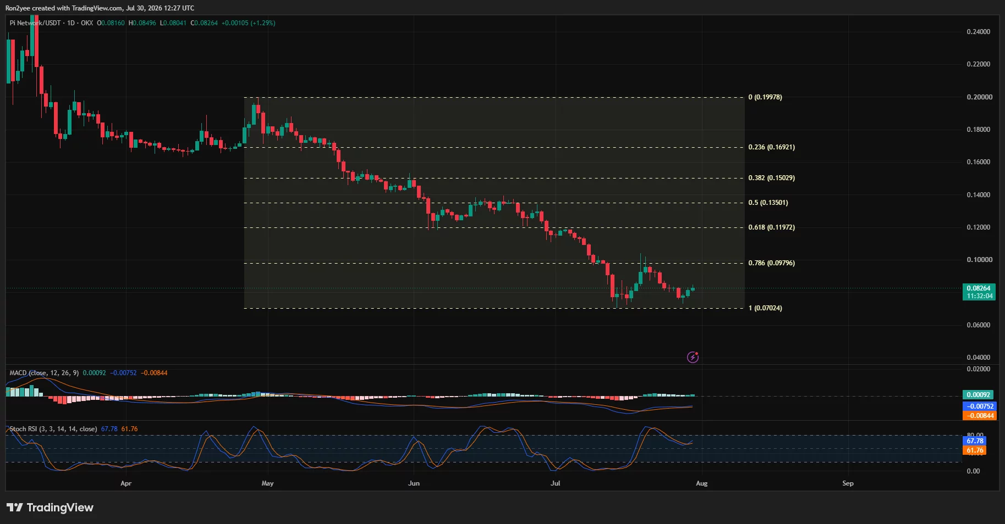1005x524 pixels.
Task: Click the MACD axis label 0.02000
Action: (x=979, y=369)
